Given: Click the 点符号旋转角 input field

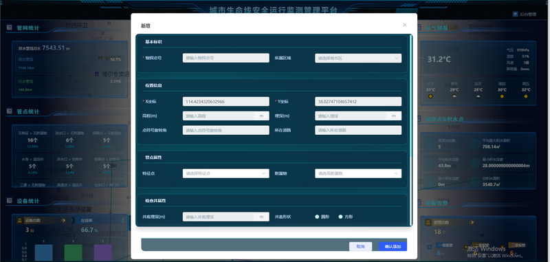Looking at the screenshot, I should 226,130.
